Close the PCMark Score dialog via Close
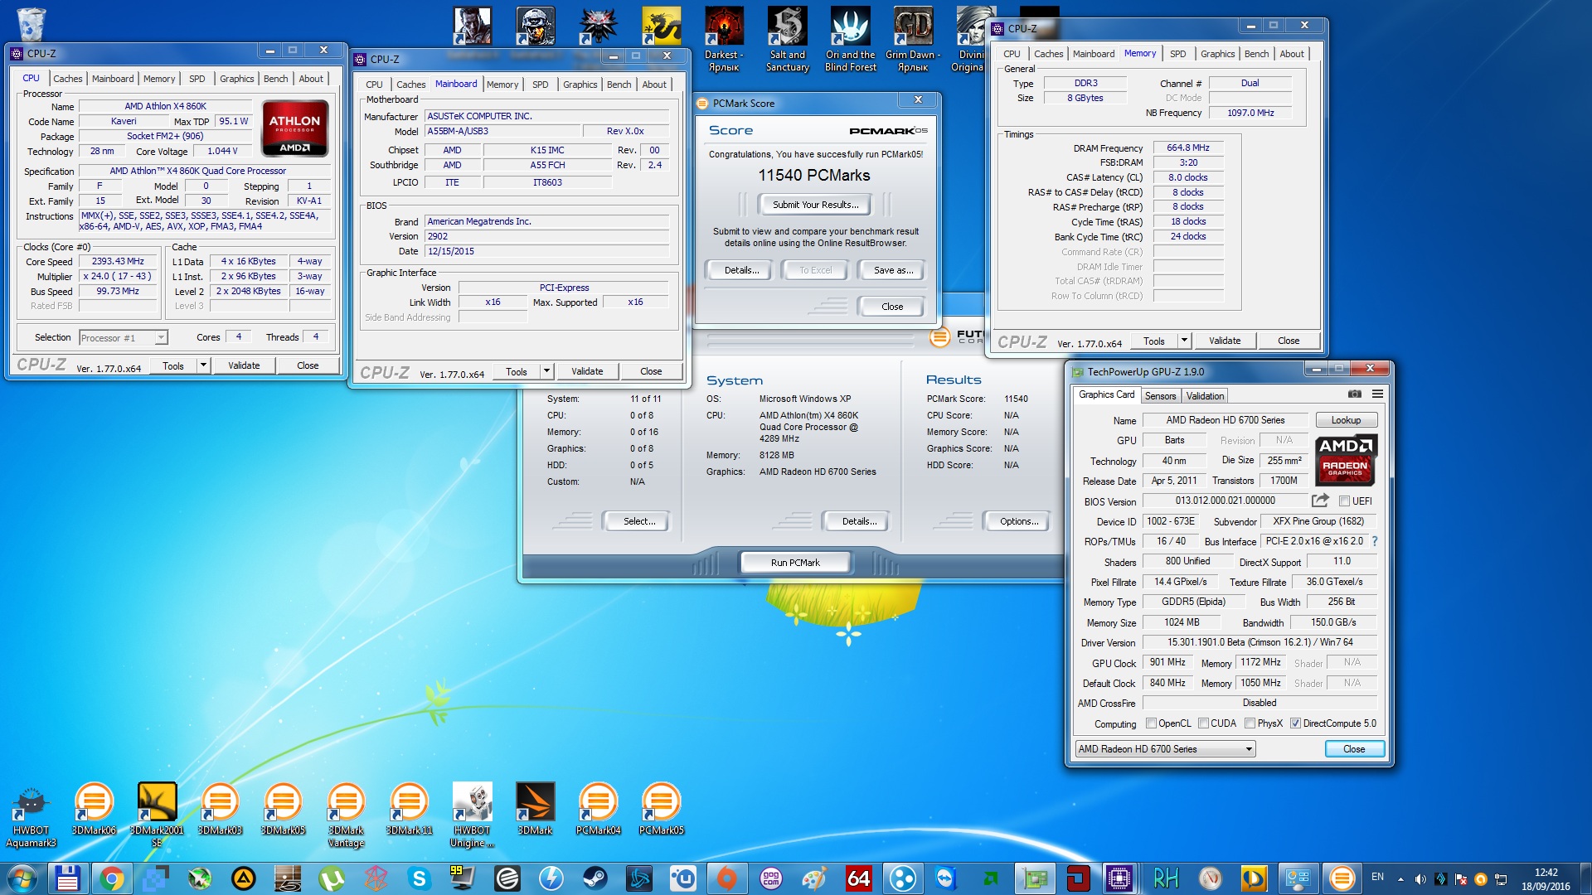 [x=892, y=307]
